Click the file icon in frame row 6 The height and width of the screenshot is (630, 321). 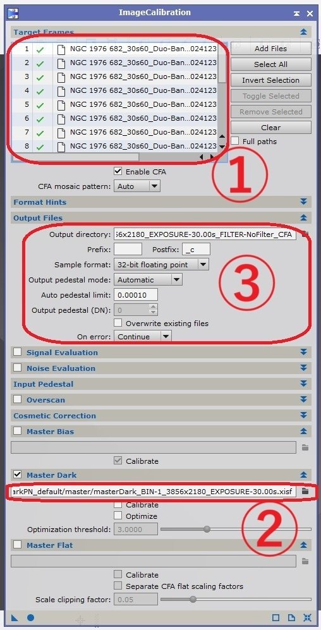61,119
